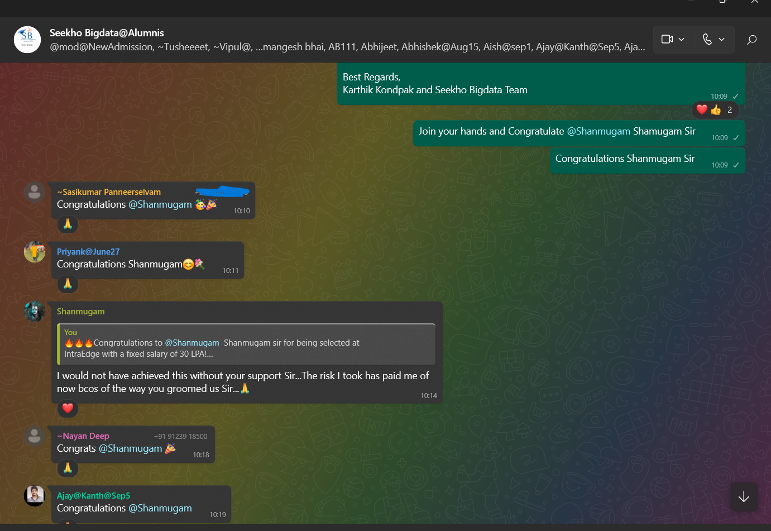Open the prayer reaction below Nayan Deep's message
771x531 pixels.
click(x=68, y=468)
